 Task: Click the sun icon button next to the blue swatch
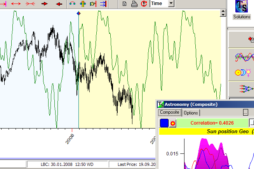pyautogui.click(x=173, y=123)
